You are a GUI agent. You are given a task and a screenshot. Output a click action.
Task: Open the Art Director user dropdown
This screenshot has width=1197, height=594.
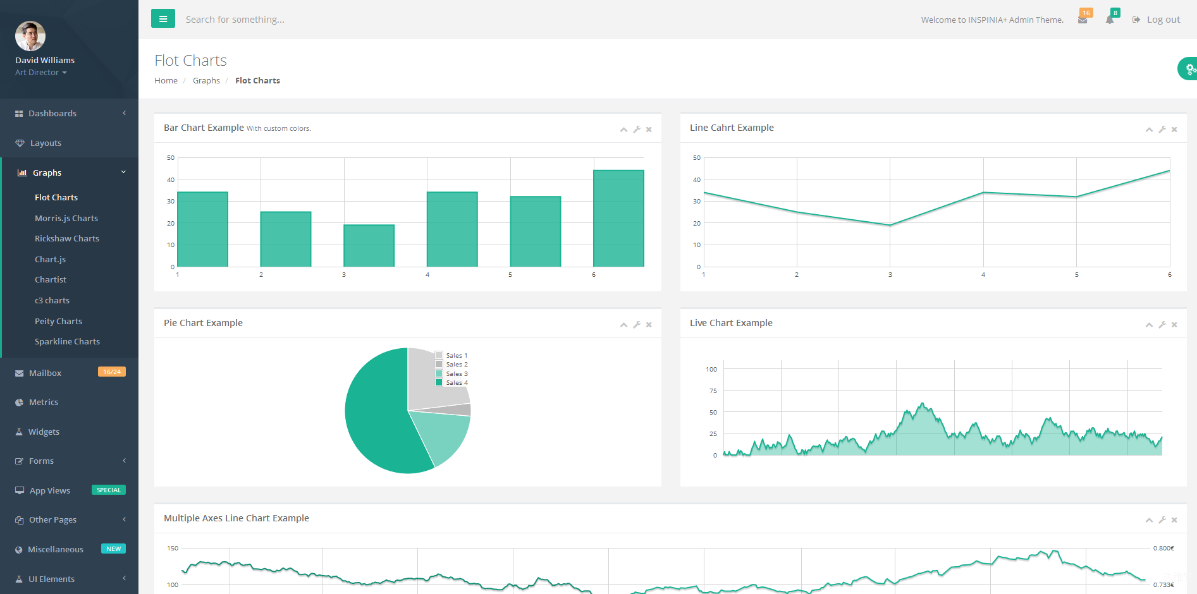[x=41, y=73]
